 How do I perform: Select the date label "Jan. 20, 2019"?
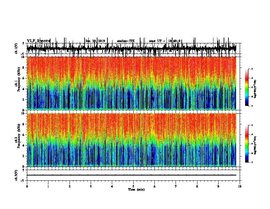point(95,41)
